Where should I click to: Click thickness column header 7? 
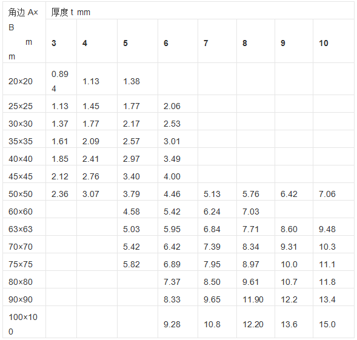pyautogui.click(x=206, y=43)
